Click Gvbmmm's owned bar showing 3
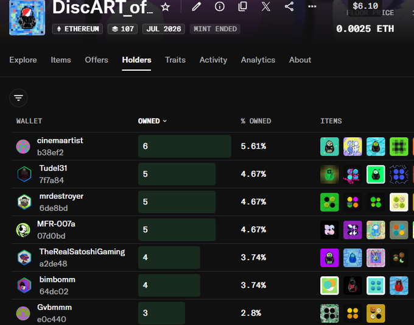This screenshot has height=325, width=414. (161, 313)
